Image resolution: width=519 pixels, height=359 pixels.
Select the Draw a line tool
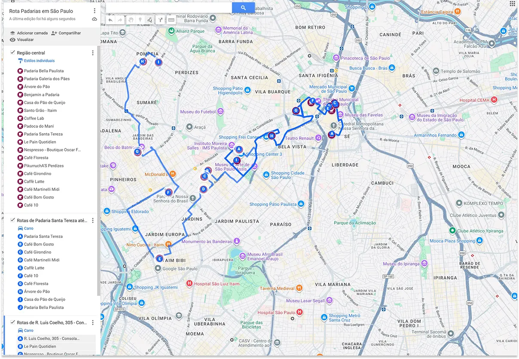pyautogui.click(x=150, y=20)
